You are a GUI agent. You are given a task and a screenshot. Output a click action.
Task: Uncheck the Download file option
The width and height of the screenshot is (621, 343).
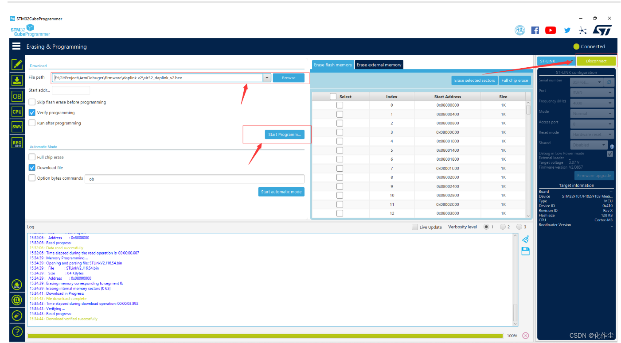(32, 167)
